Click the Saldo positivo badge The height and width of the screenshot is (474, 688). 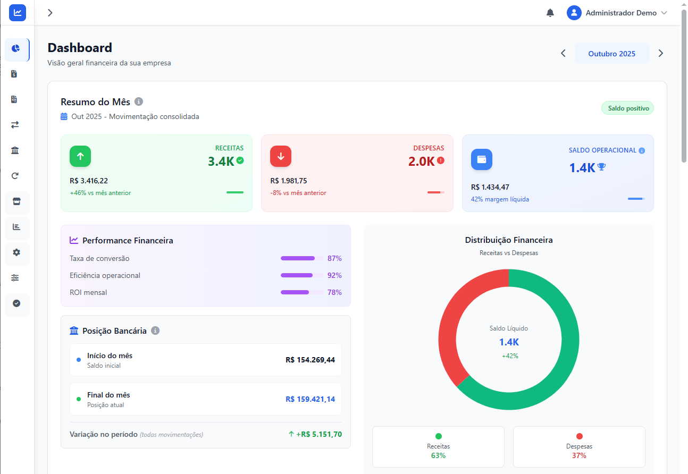[x=627, y=108]
